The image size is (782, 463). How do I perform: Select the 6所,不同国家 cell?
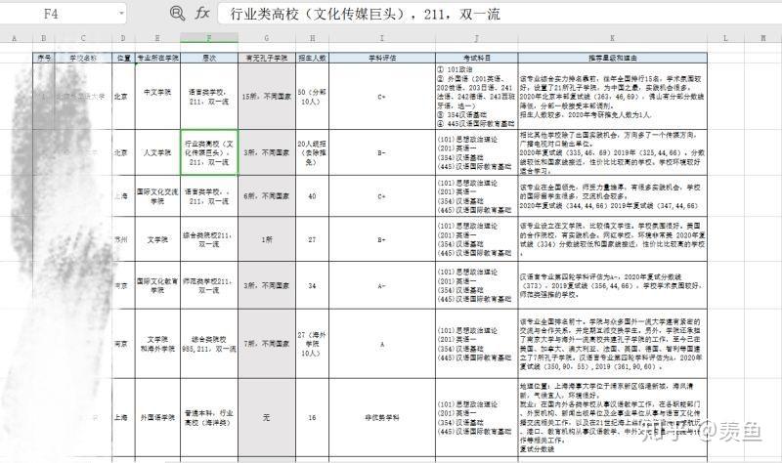pyautogui.click(x=267, y=196)
